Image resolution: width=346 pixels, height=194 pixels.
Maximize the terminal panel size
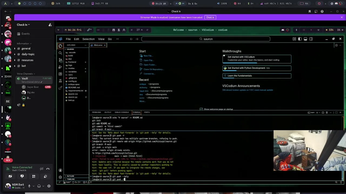(x=336, y=113)
